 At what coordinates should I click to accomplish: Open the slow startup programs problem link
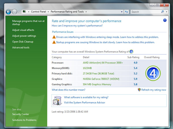105,42
